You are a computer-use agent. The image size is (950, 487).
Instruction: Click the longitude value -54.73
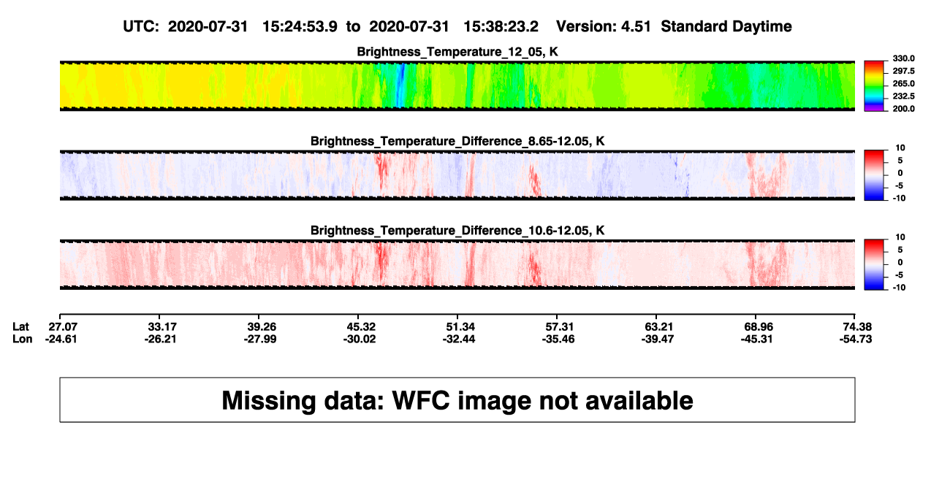856,340
